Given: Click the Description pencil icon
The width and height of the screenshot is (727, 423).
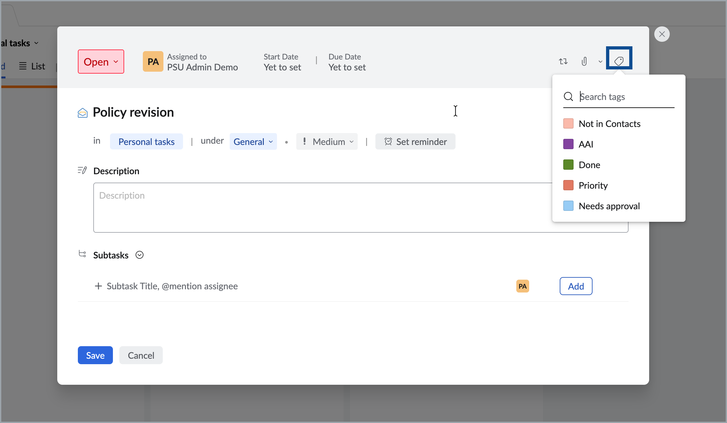Looking at the screenshot, I should 82,170.
